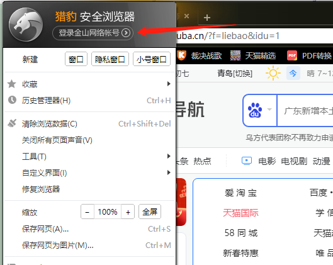This screenshot has width=333, height=265.
Task: Open the search engine dropdown arrow
Action: click(x=269, y=110)
